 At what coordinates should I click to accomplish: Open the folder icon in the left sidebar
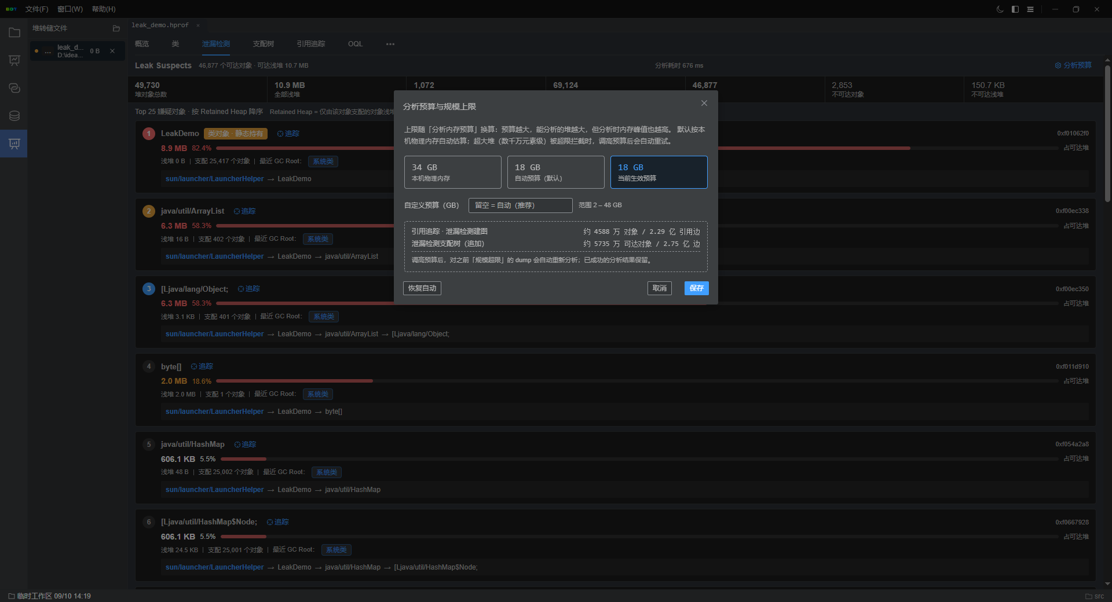14,32
